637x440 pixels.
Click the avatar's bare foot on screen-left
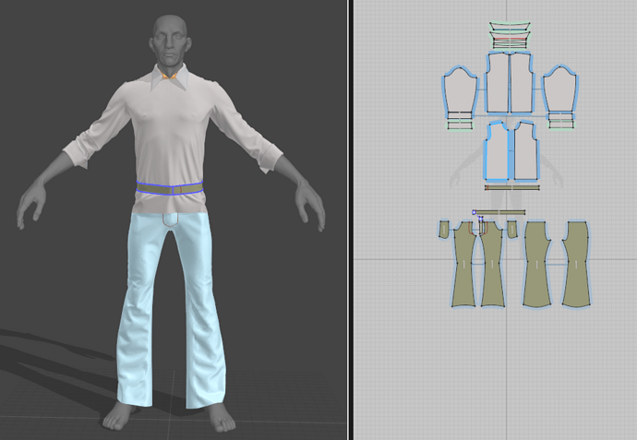pyautogui.click(x=118, y=416)
